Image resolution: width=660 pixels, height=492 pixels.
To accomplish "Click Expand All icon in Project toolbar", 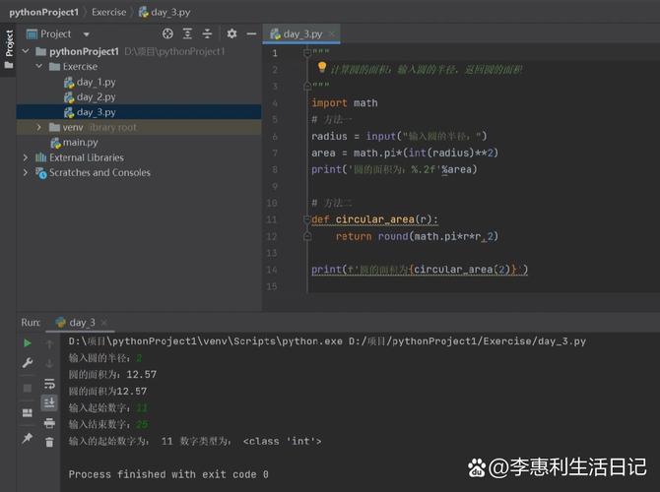I will 187,33.
